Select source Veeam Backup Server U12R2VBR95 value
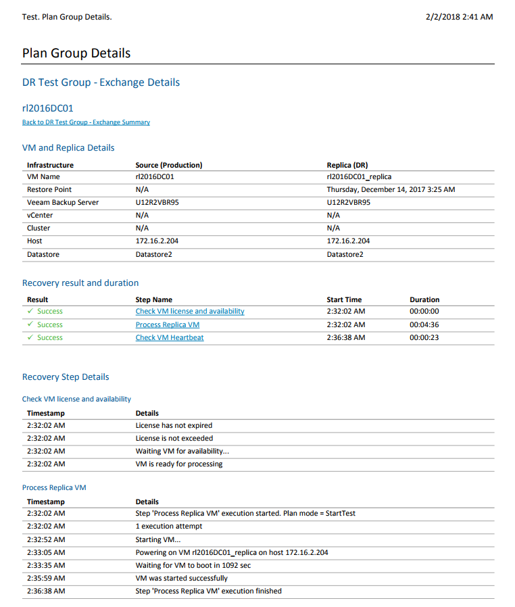515x607 pixels. point(157,203)
